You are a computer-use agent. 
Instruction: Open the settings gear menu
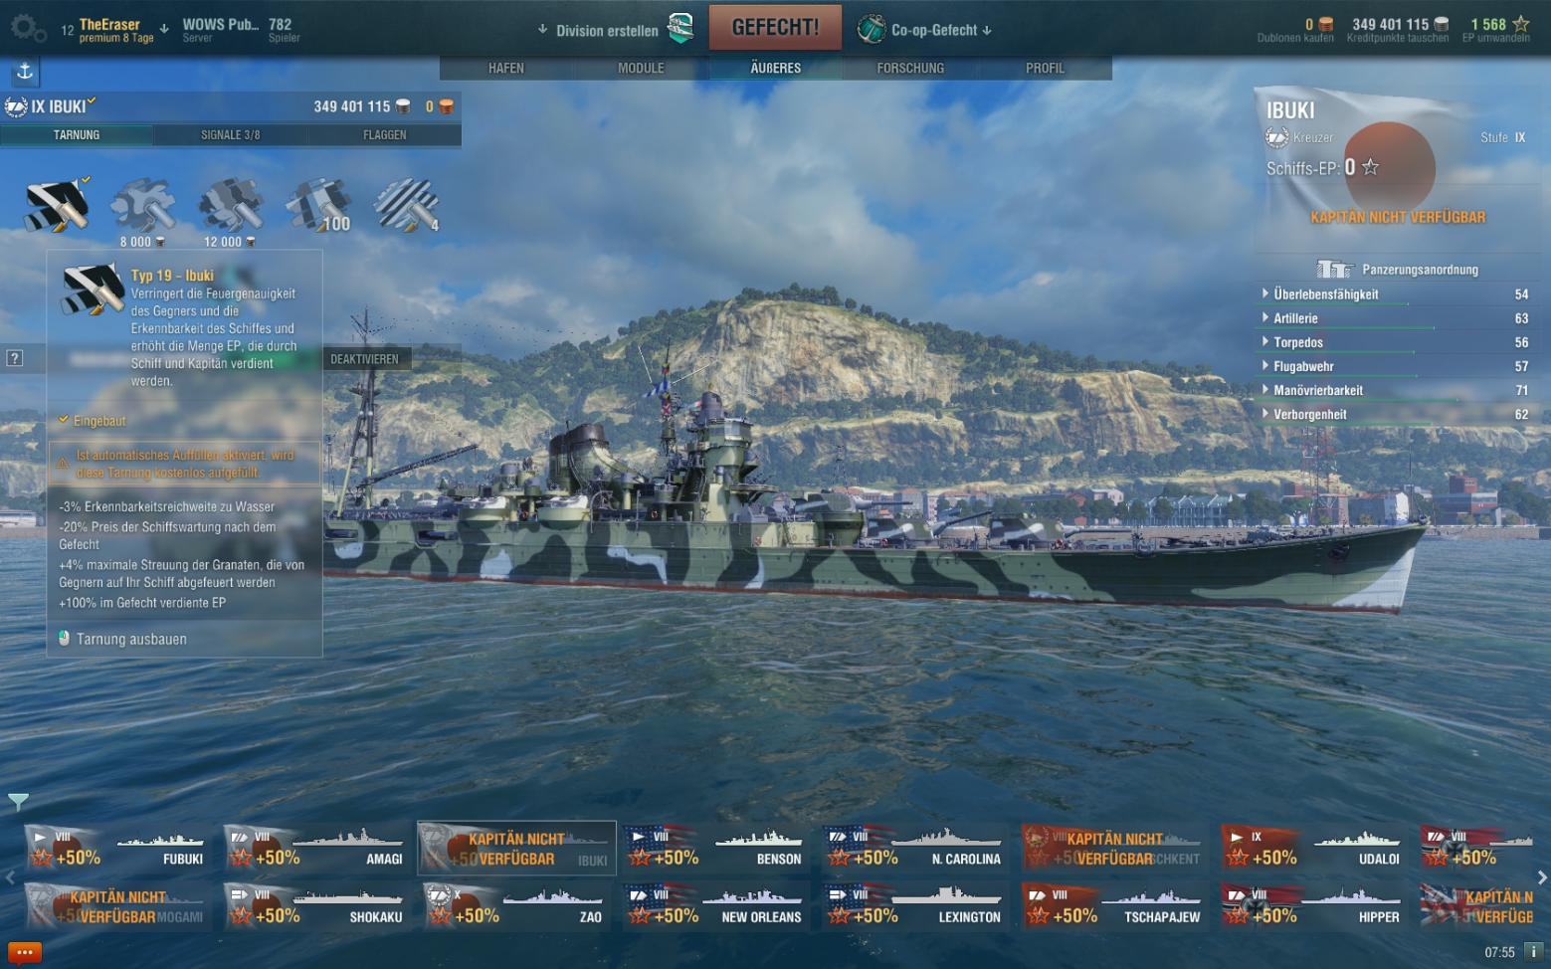coord(26,28)
